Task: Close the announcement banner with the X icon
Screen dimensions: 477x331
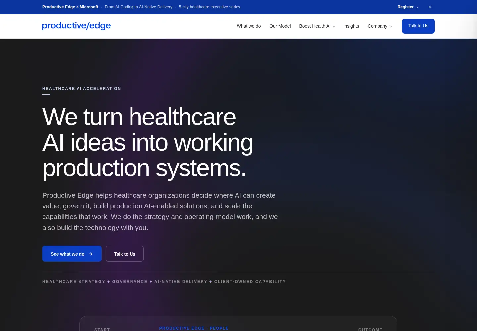Action: [x=430, y=7]
